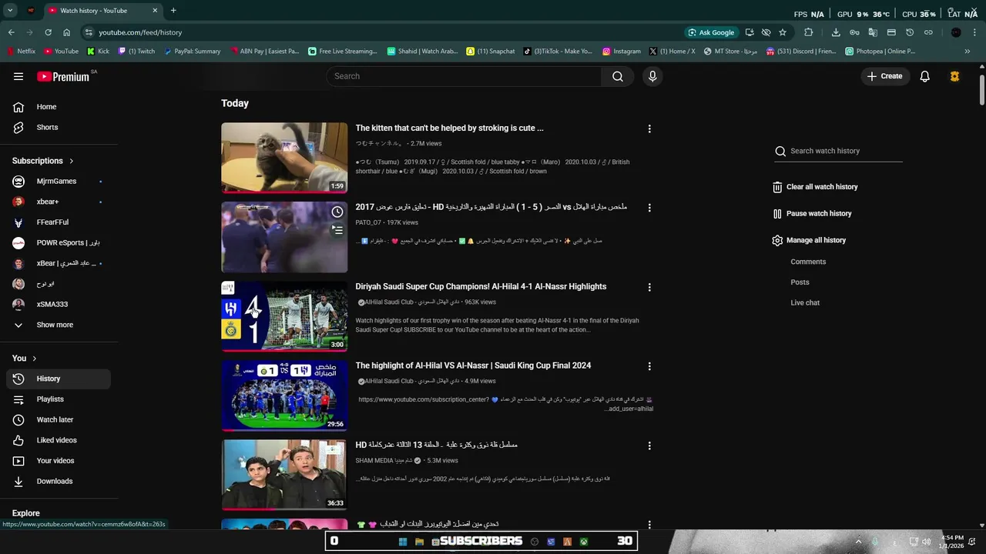Toggle Pause watch history

(x=812, y=214)
